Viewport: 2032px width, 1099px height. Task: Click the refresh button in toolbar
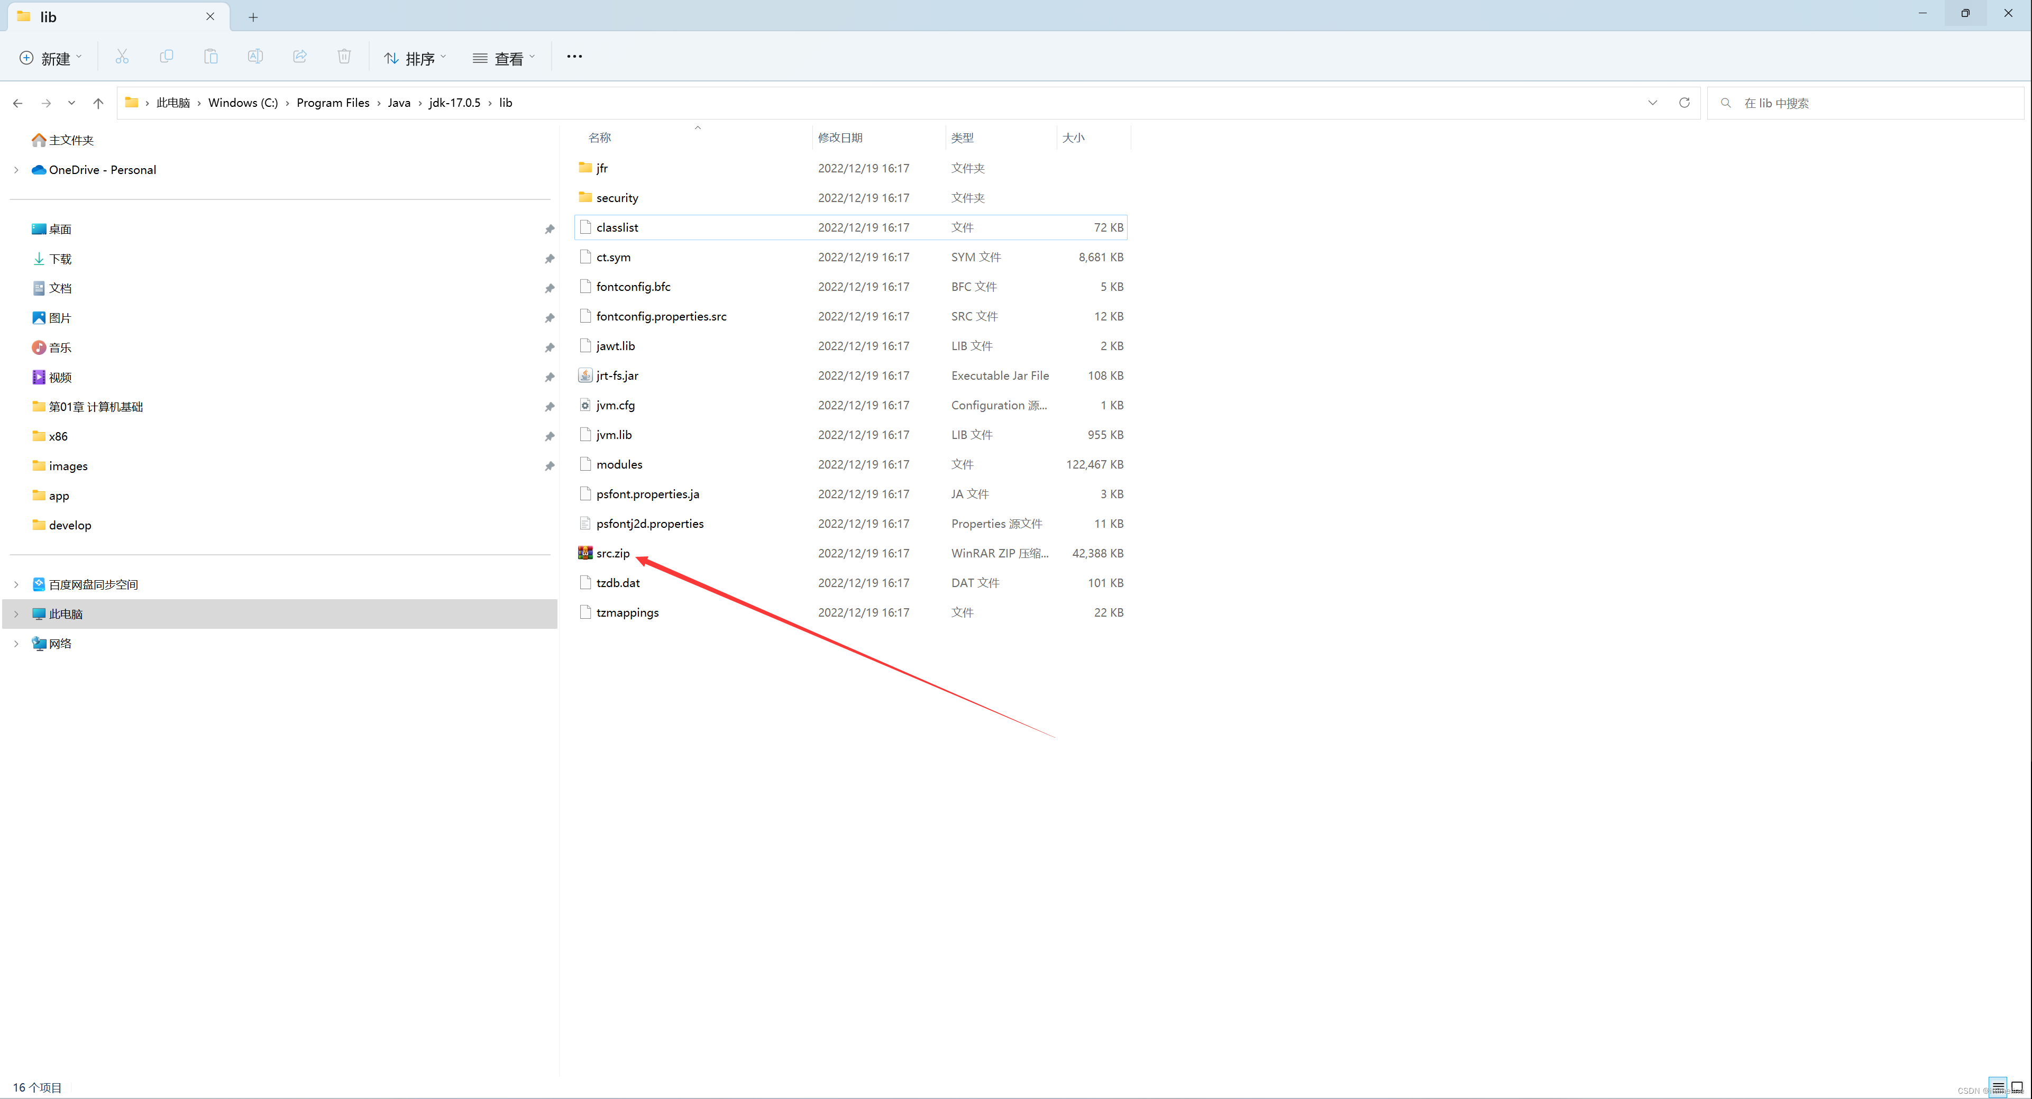(1685, 103)
